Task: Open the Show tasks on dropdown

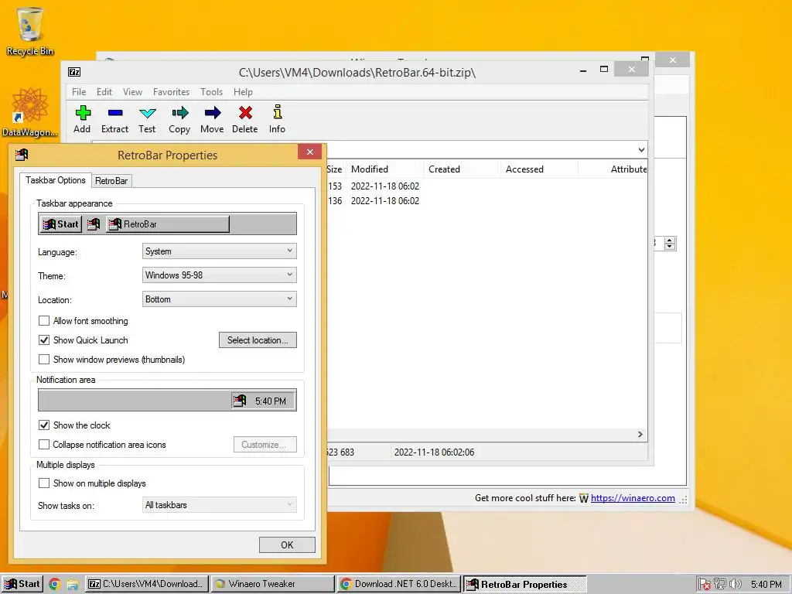Action: pos(219,504)
